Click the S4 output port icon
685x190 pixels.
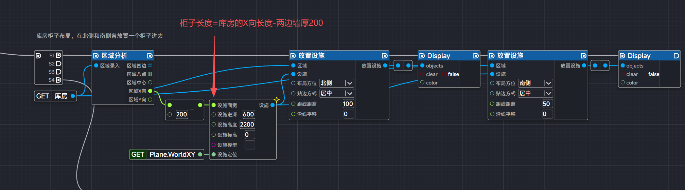coord(58,80)
